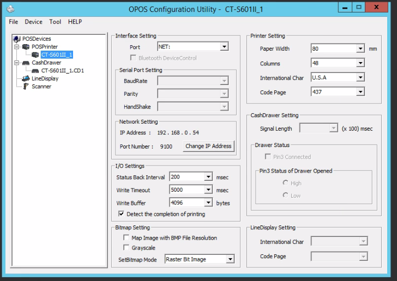Click the IP address 192.168.0.54 text
The height and width of the screenshot is (281, 397).
coord(178,133)
